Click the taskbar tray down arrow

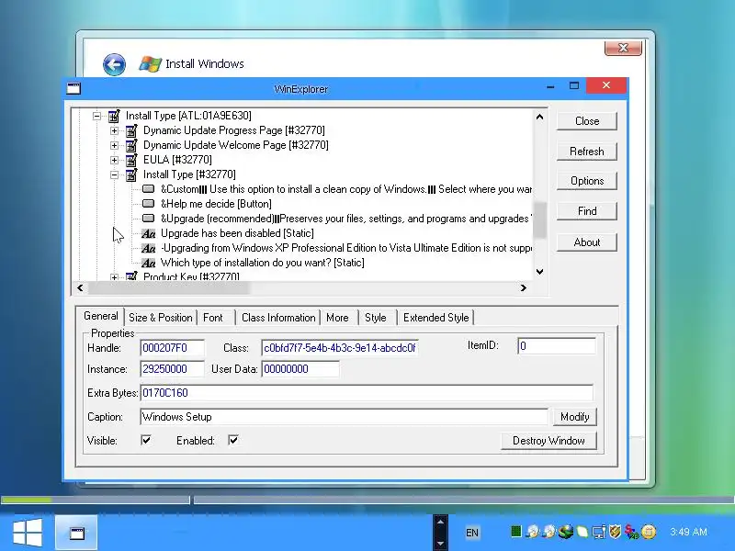(x=440, y=544)
